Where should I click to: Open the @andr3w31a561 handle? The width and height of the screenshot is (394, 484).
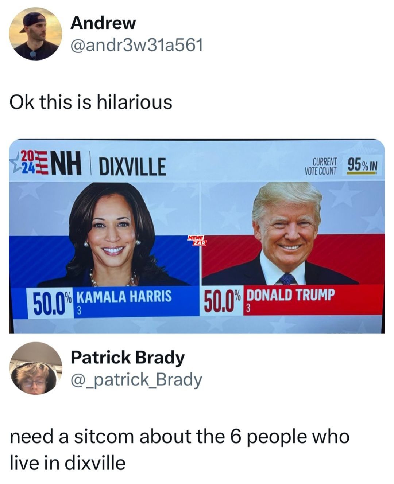click(136, 45)
